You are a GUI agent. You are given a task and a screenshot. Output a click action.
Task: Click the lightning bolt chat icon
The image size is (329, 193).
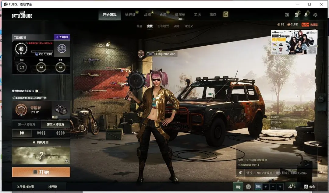click(240, 173)
